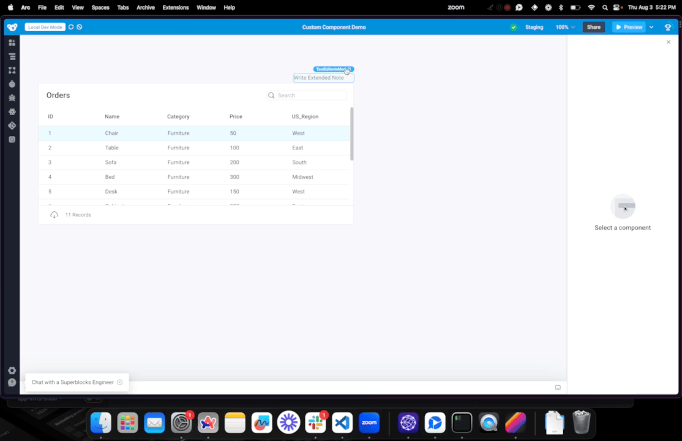Expand the Preview button dropdown chevron
Screen dimensions: 682x441
[x=651, y=27]
